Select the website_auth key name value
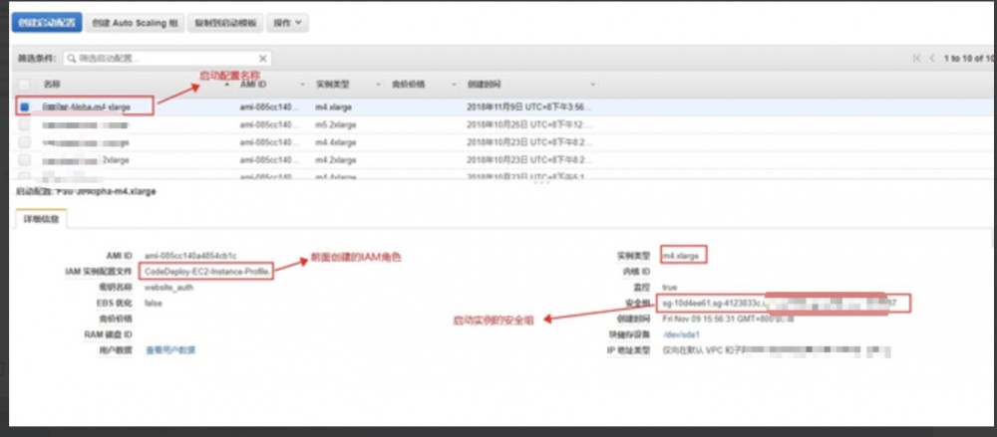Viewport: 997px width, 437px height. coord(168,287)
